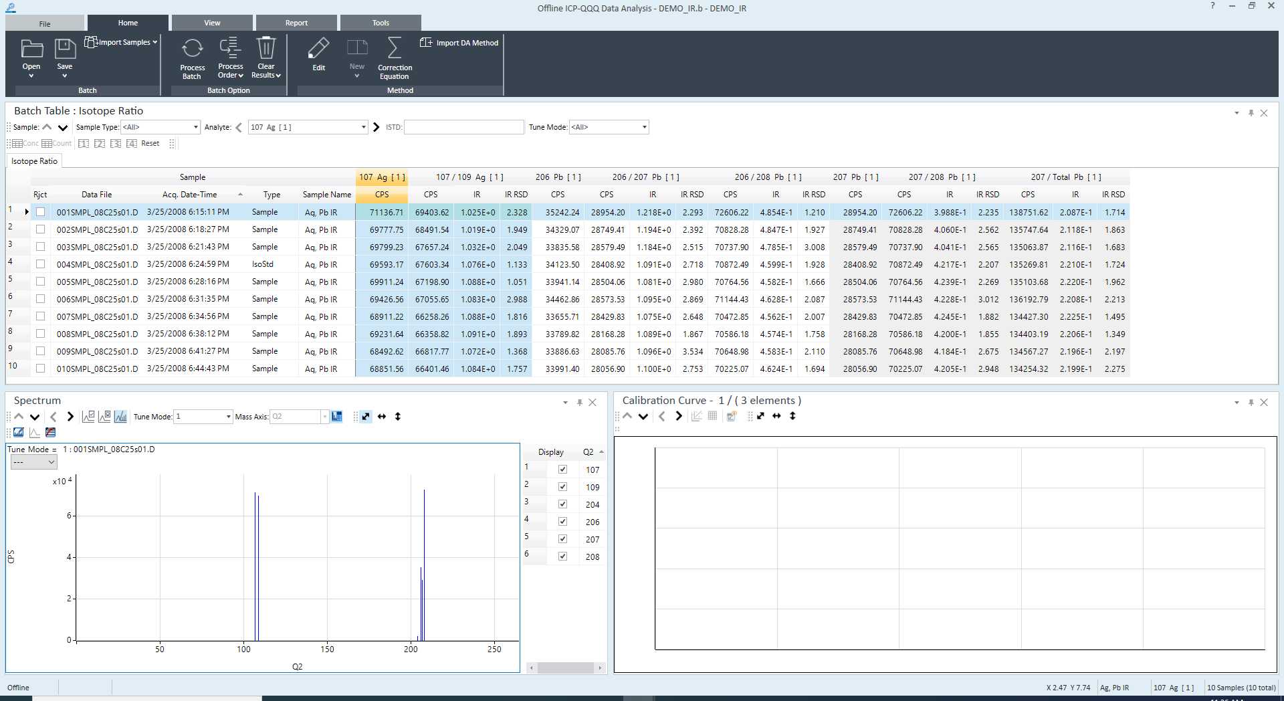Toggle reject checkbox for 001SMPL_08C25s01.D

click(x=41, y=212)
